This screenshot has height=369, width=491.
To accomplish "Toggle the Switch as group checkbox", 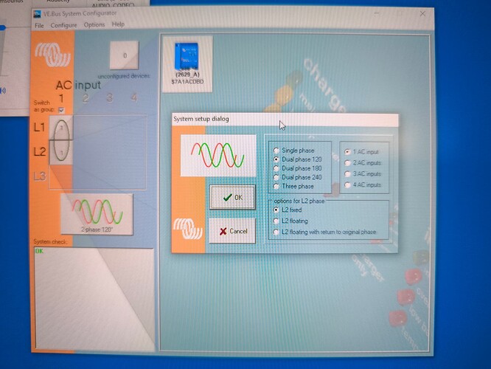I will click(x=61, y=110).
